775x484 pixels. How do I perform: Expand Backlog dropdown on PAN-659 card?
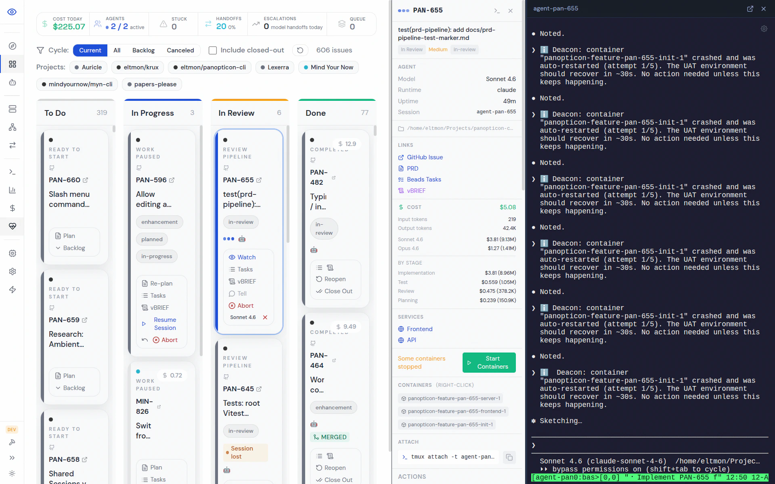tap(71, 388)
